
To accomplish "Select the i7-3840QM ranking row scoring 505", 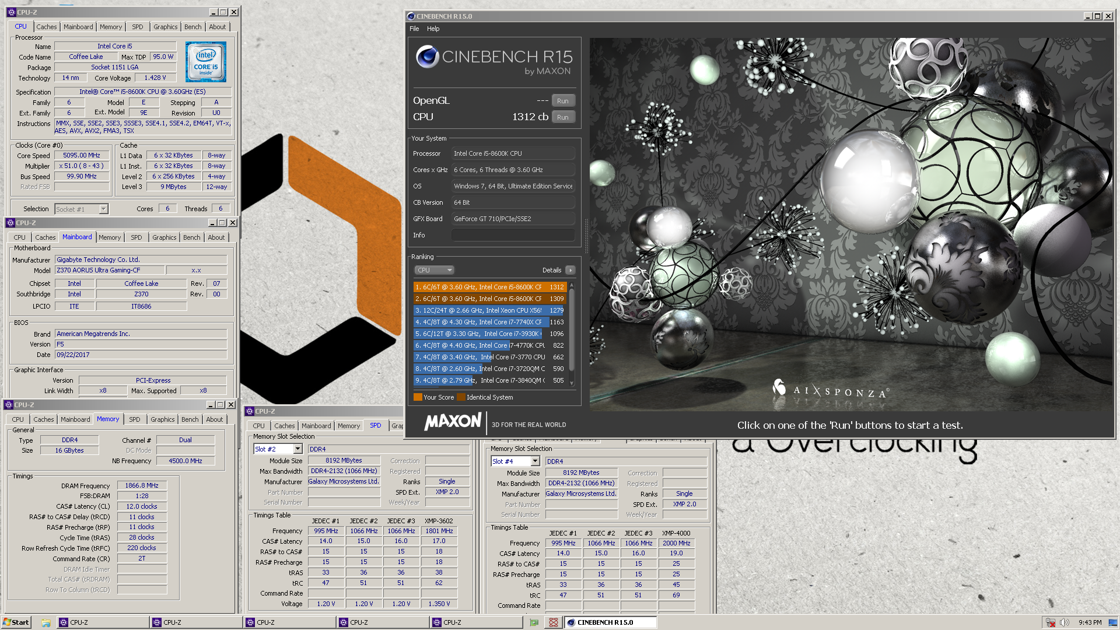I will pos(489,380).
